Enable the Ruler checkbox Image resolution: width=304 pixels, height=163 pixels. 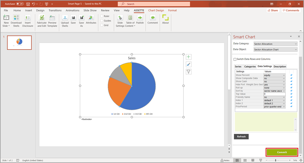click(102, 16)
